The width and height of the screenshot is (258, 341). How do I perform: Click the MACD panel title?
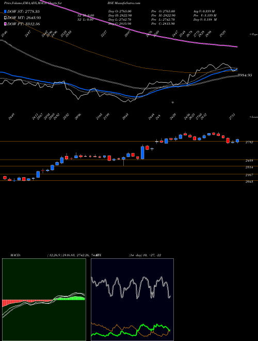[15, 255]
